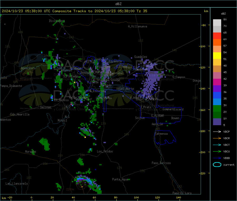
Task: Select the dark orange 57 dBZ band
Action: pos(217,43)
